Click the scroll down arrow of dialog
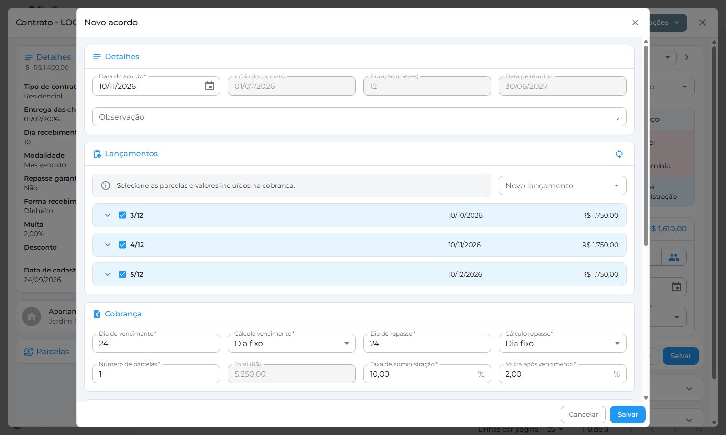726x435 pixels. [646, 398]
